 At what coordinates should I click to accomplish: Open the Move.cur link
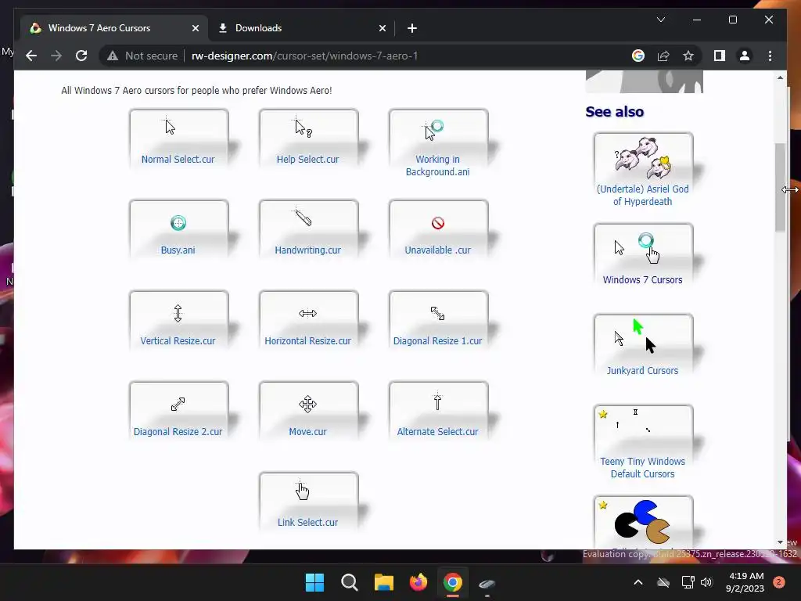pos(307,432)
